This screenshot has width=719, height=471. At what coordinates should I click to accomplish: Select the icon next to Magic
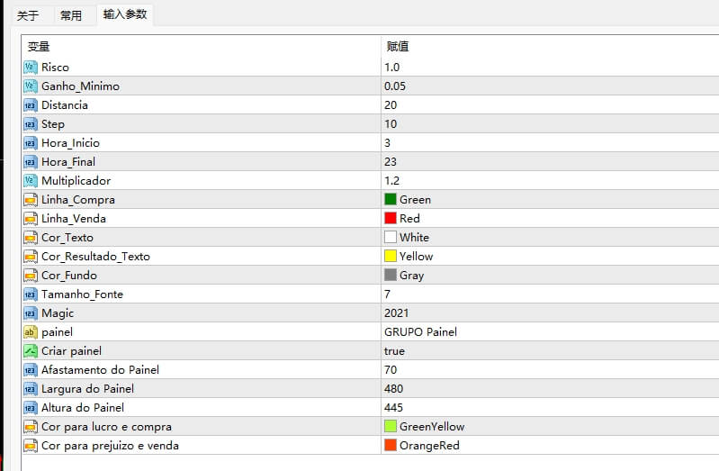(30, 313)
